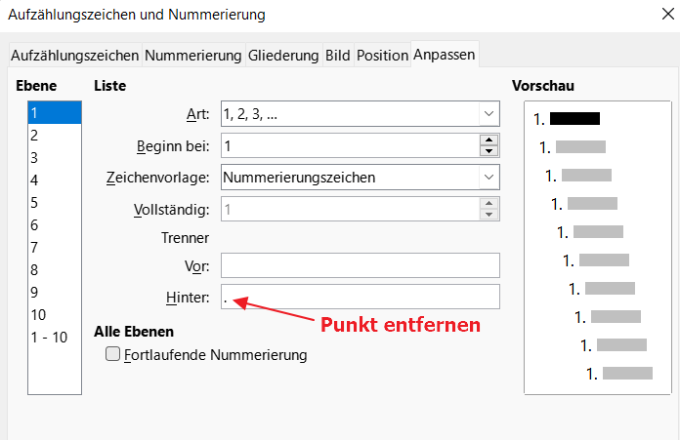Switch to the Gliederung tab
This screenshot has width=680, height=440.
click(283, 56)
